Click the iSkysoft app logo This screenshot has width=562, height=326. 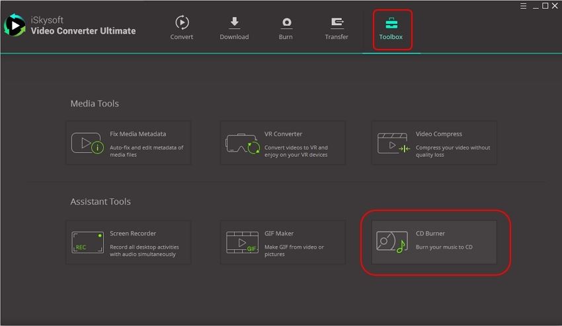[15, 25]
